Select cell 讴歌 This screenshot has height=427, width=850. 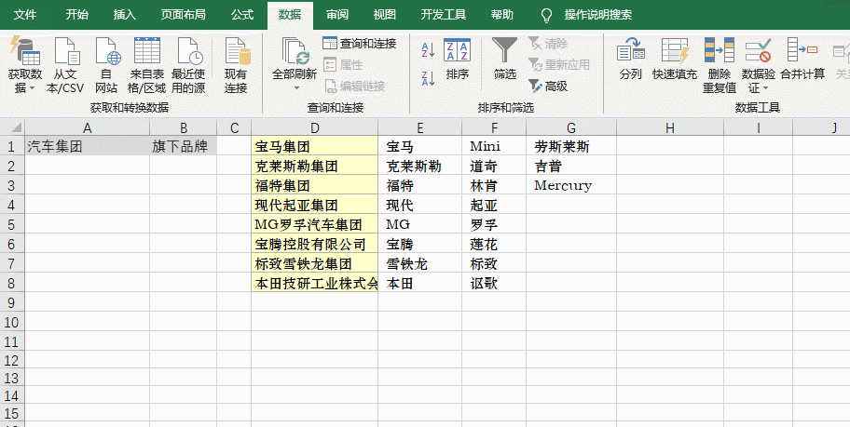click(x=494, y=283)
